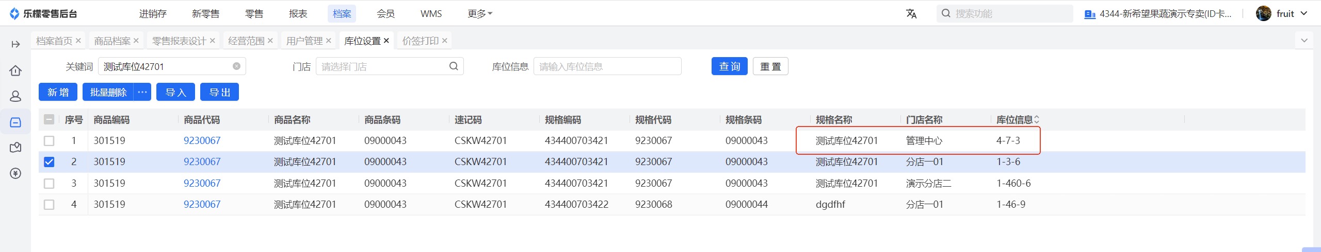The width and height of the screenshot is (1321, 252).
Task: Switch to the 商品档案 tab
Action: [112, 41]
